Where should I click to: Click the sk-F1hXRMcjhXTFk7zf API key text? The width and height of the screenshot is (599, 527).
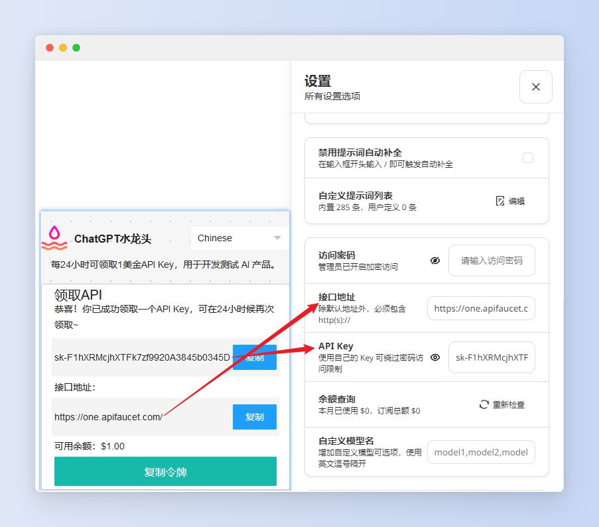tap(142, 358)
